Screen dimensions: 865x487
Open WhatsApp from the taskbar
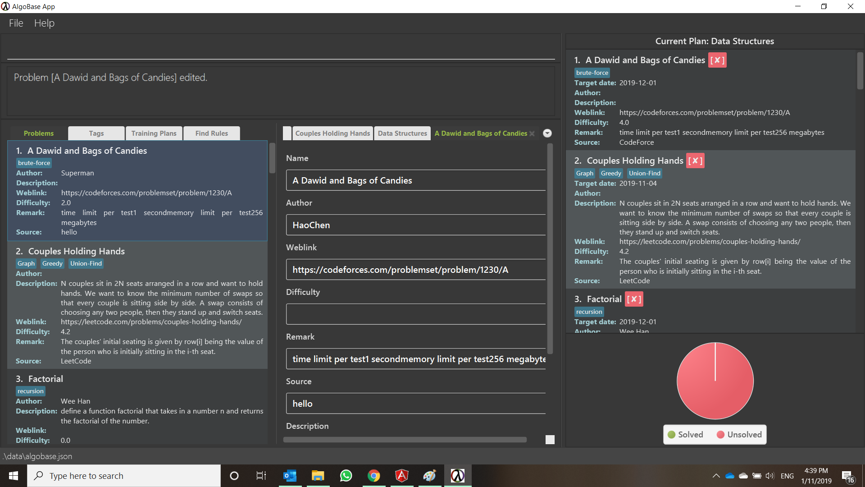[x=346, y=476]
